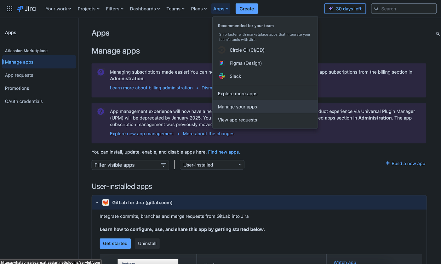Open the Teams dropdown menu

(175, 9)
